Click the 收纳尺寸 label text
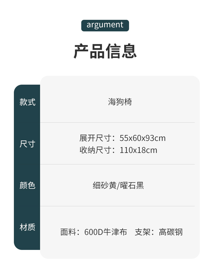This screenshot has width=211, height=270. [x=95, y=150]
